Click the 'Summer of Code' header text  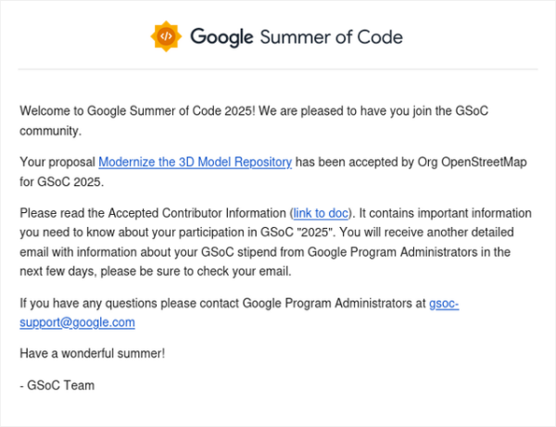[331, 37]
